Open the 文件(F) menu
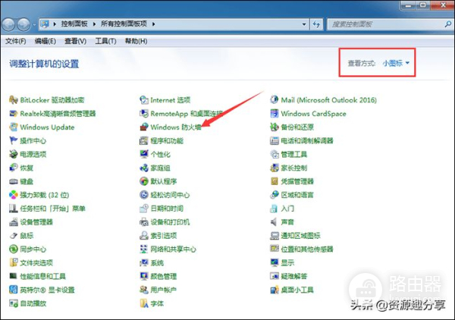The image size is (455, 320). tap(16, 41)
